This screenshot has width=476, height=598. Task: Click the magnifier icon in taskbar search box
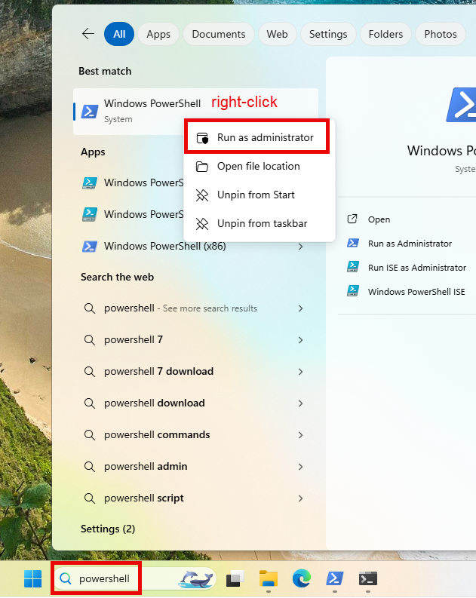tap(66, 578)
